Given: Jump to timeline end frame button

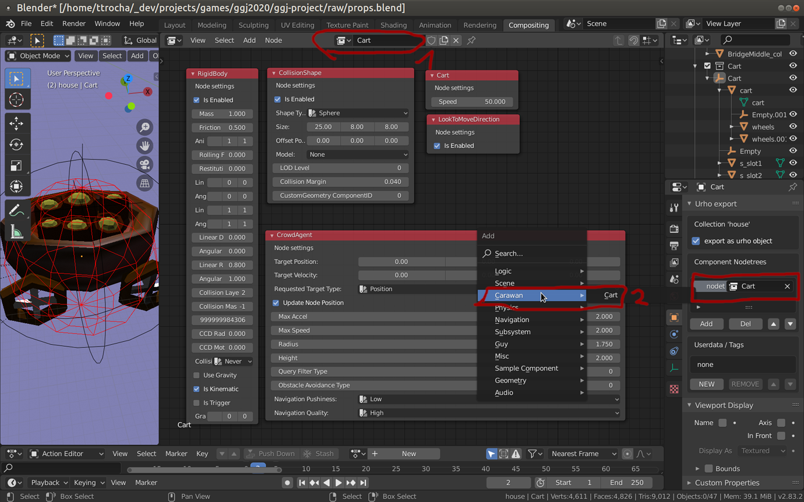Looking at the screenshot, I should coord(363,483).
